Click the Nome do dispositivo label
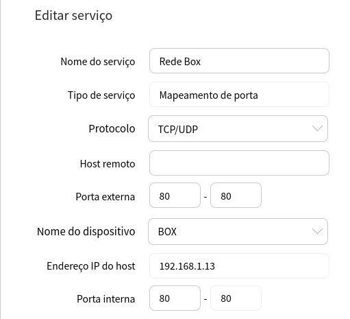This screenshot has width=350, height=319. coord(86,231)
